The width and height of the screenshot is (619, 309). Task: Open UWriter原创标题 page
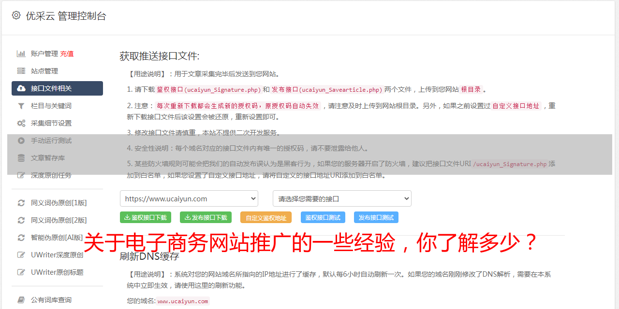pyautogui.click(x=57, y=272)
